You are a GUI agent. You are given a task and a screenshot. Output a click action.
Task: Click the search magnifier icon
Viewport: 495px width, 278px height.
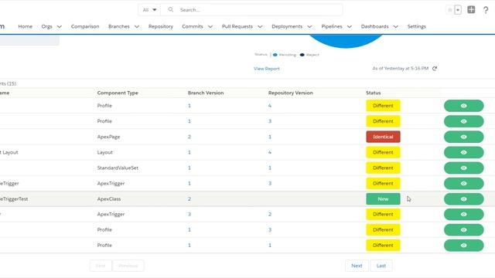(x=171, y=10)
